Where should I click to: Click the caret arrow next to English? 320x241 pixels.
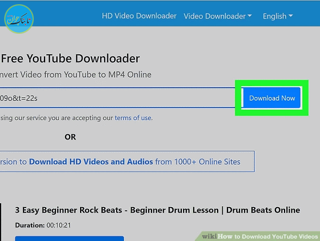tap(290, 16)
